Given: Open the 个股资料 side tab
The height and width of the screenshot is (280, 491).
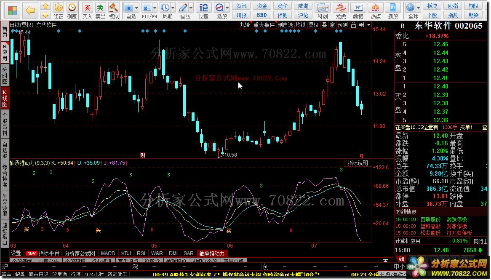Looking at the screenshot, I should pos(5,124).
